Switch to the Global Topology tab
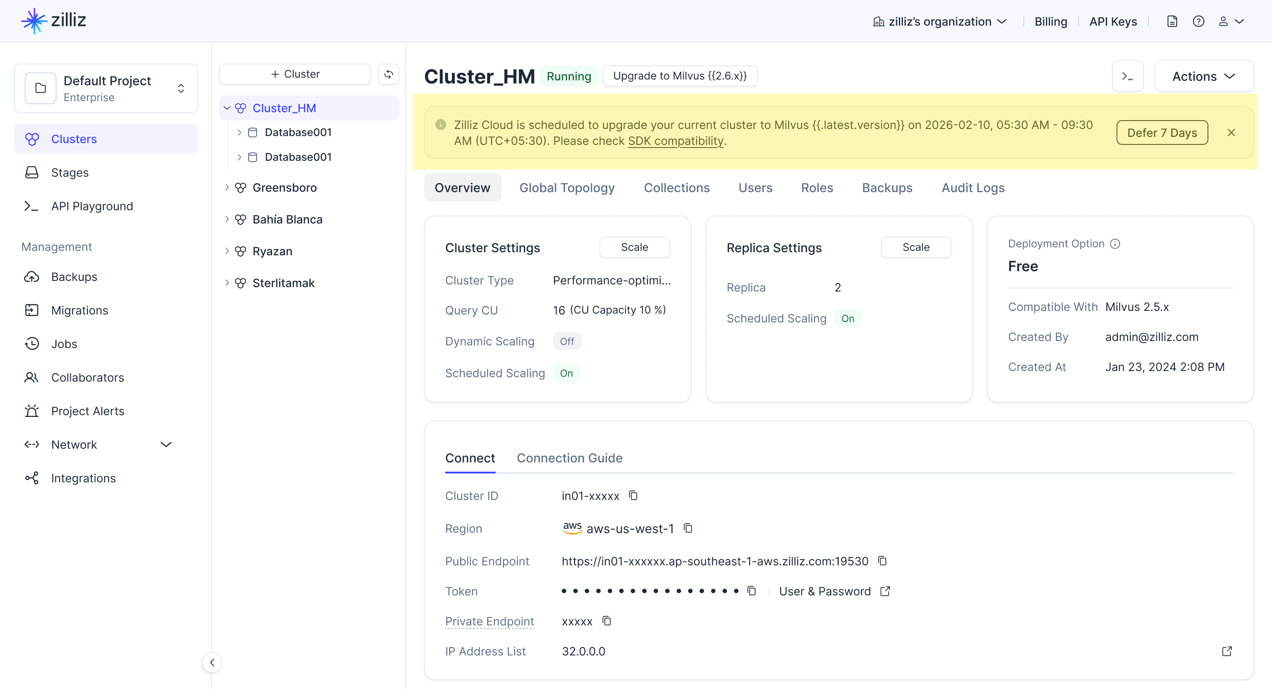Viewport: 1272px width, 689px height. click(x=567, y=188)
